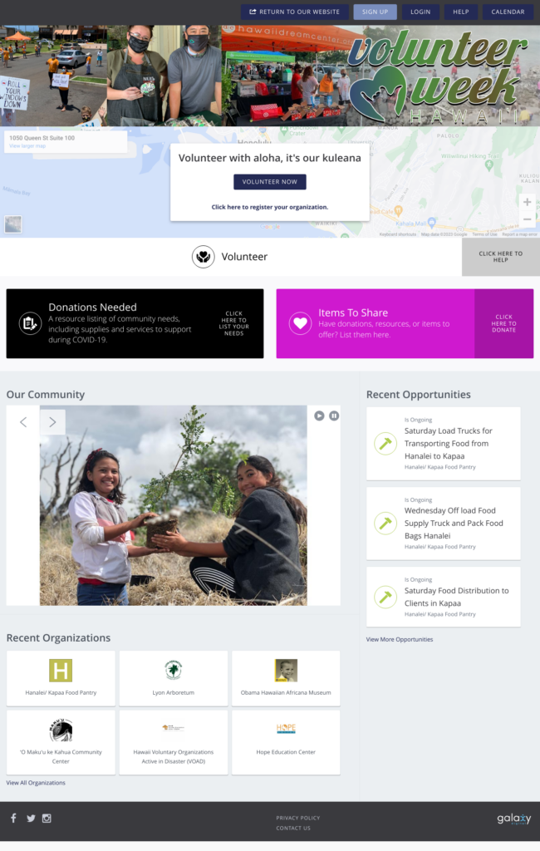Pause the Our Community slideshow

[x=334, y=416]
